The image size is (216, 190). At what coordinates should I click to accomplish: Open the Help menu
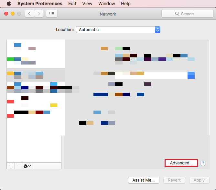tap(126, 4)
